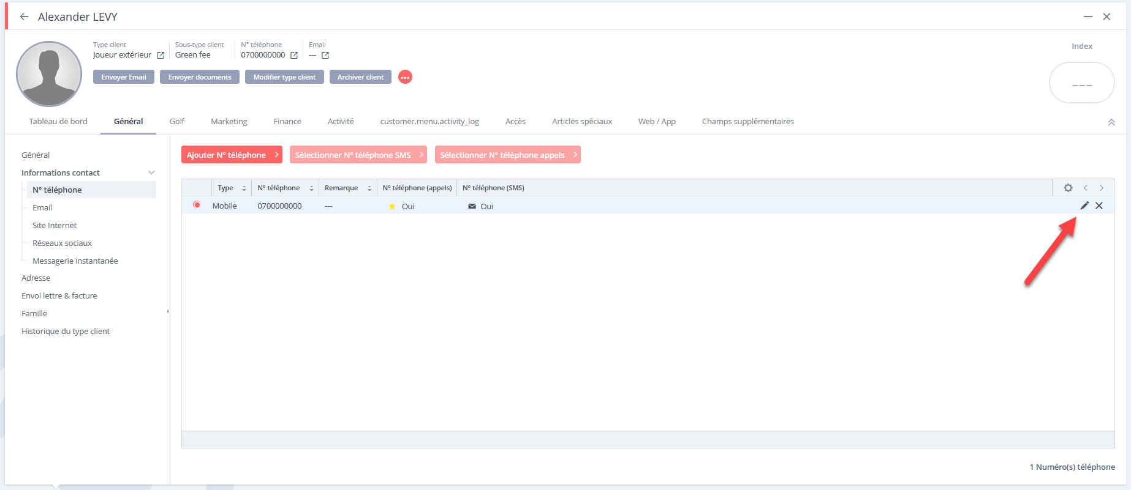1131x490 pixels.
Task: Open the phone number external link icon
Action: 294,55
